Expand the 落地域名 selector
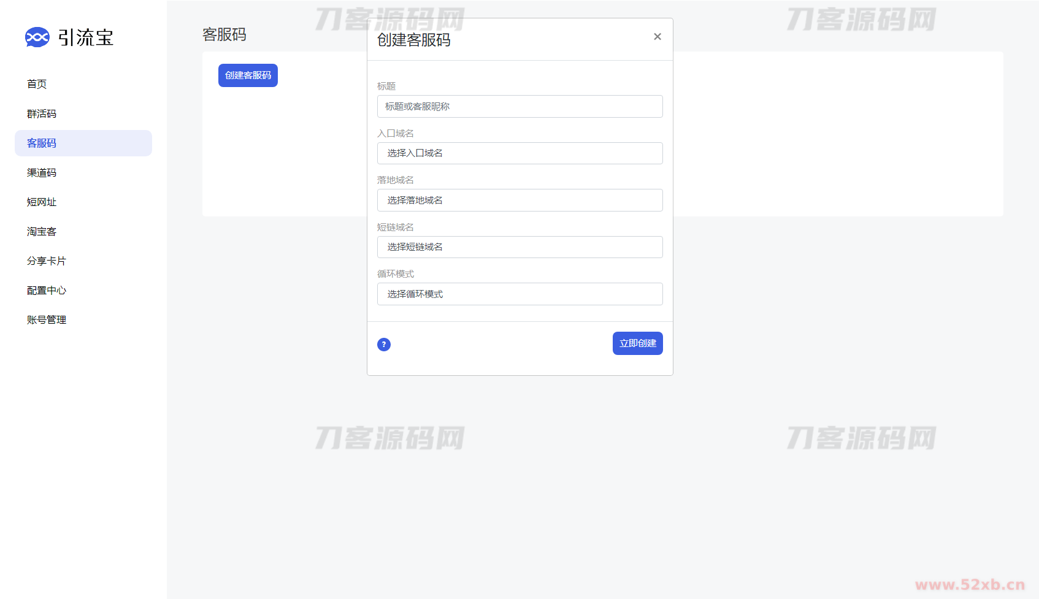The image size is (1039, 599). pos(519,200)
